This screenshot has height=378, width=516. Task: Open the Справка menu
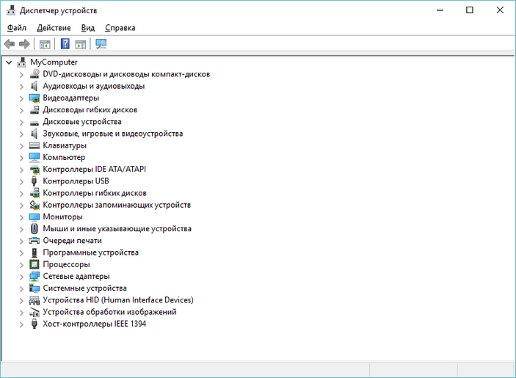pyautogui.click(x=120, y=28)
